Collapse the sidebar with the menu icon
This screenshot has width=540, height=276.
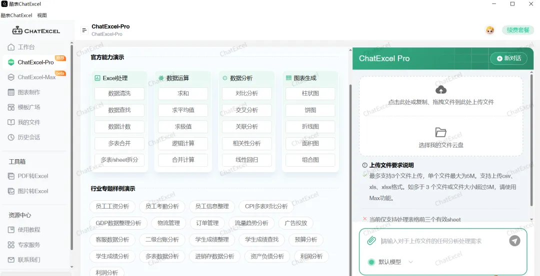coord(84,30)
